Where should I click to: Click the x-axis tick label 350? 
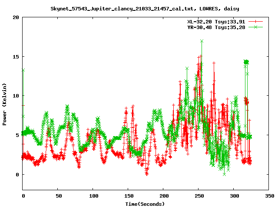point(269,196)
